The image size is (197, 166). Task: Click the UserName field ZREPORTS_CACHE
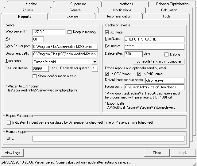click(154, 39)
